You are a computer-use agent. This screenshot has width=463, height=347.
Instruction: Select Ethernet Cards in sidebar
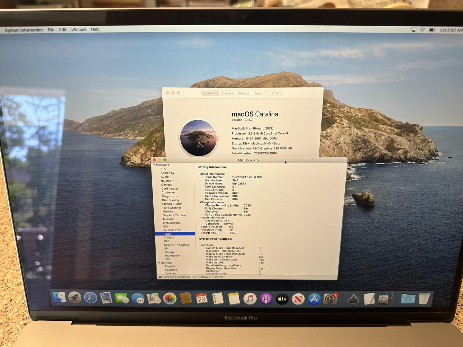coord(172,204)
